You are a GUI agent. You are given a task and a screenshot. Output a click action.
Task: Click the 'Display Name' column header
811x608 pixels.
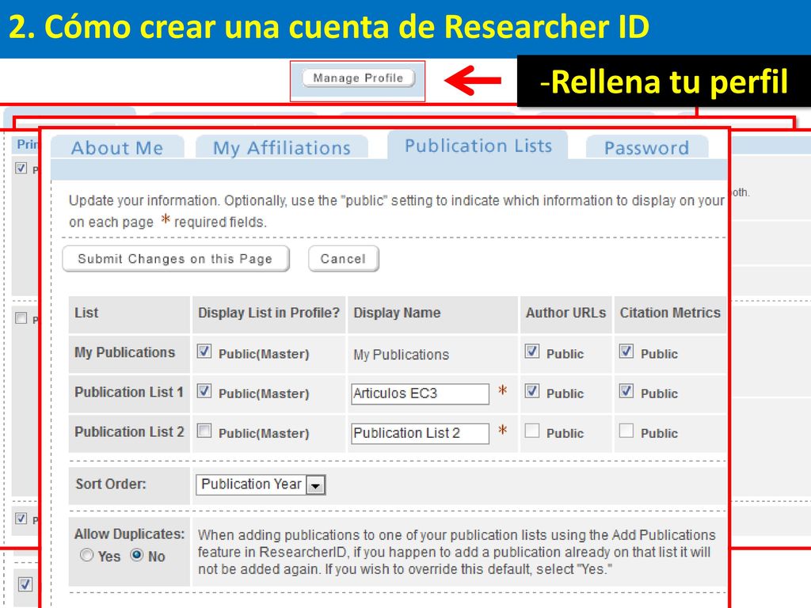click(x=398, y=313)
